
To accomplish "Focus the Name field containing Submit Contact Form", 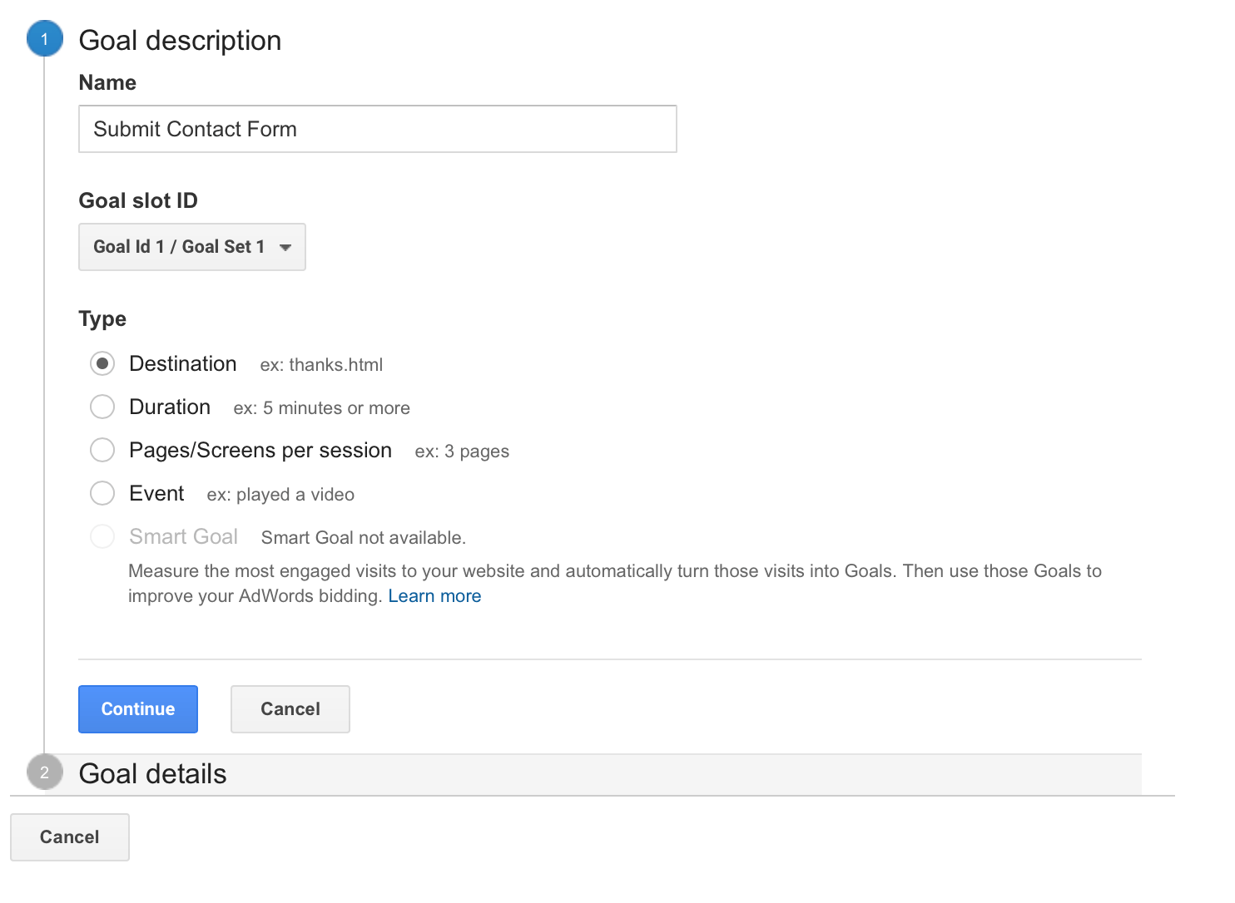I will pos(377,129).
